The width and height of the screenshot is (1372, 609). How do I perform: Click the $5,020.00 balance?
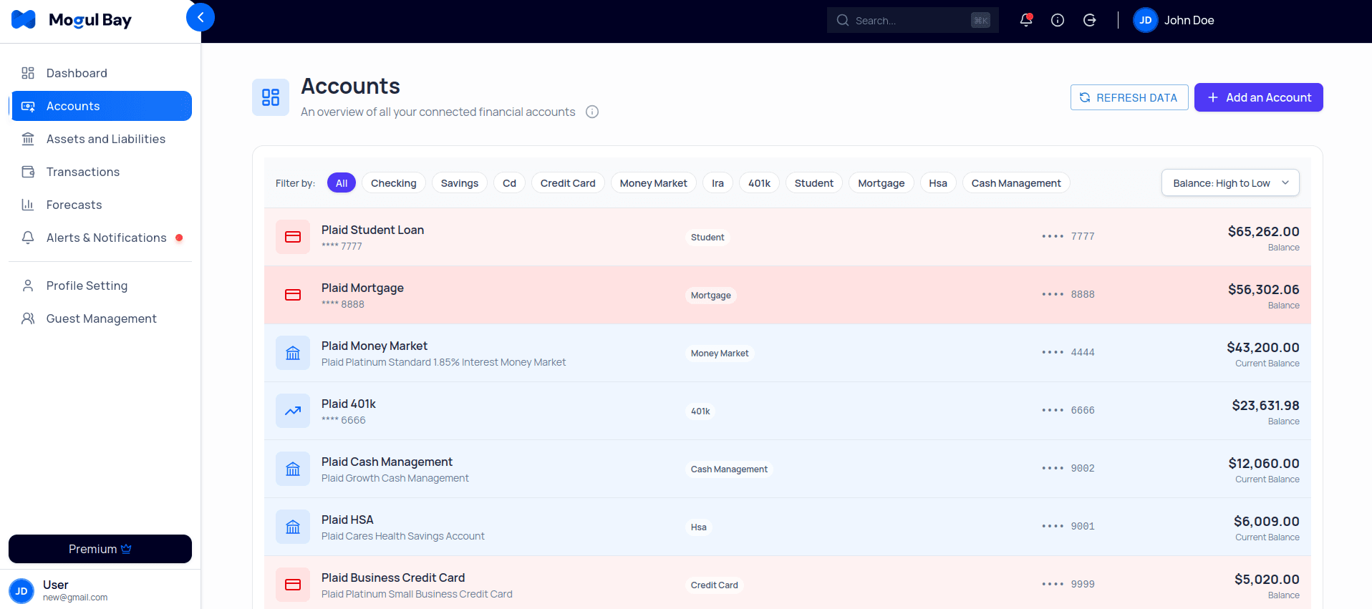point(1267,580)
